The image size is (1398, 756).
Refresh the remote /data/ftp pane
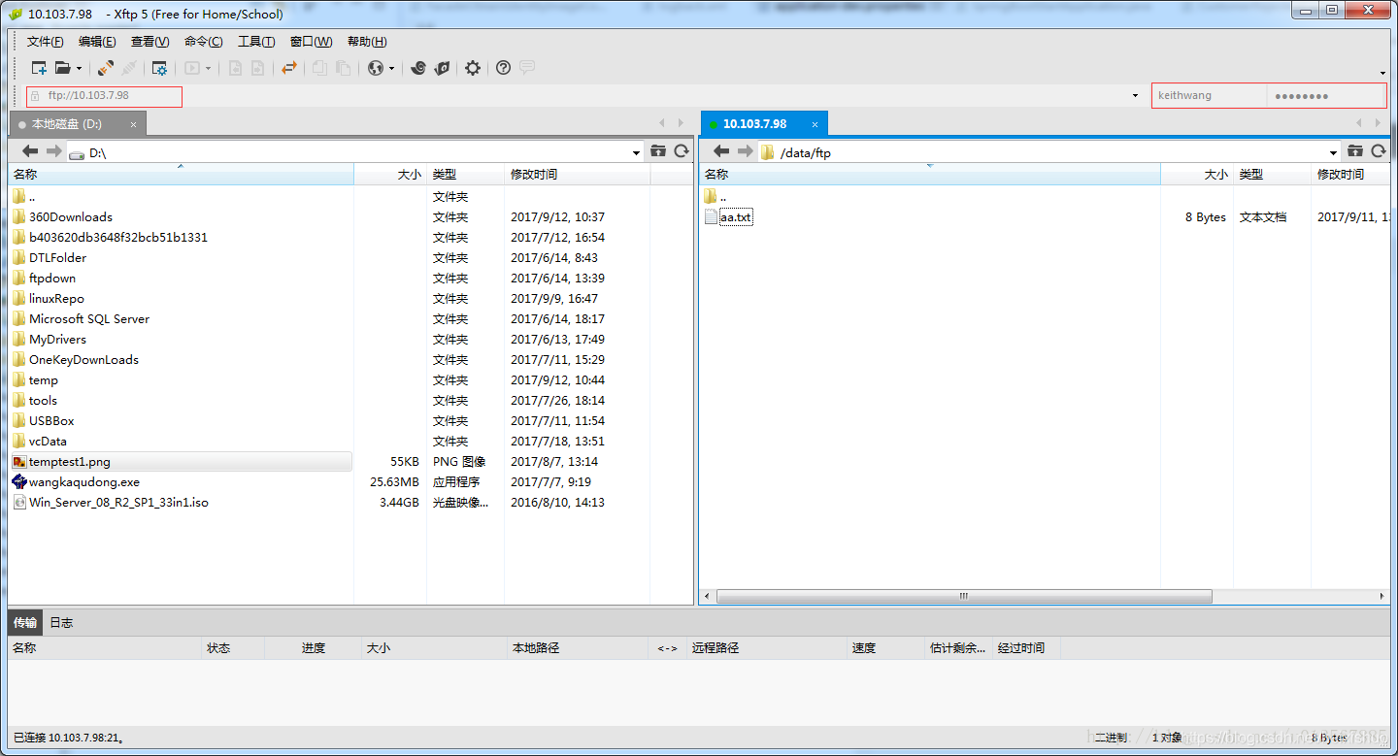pos(1379,151)
